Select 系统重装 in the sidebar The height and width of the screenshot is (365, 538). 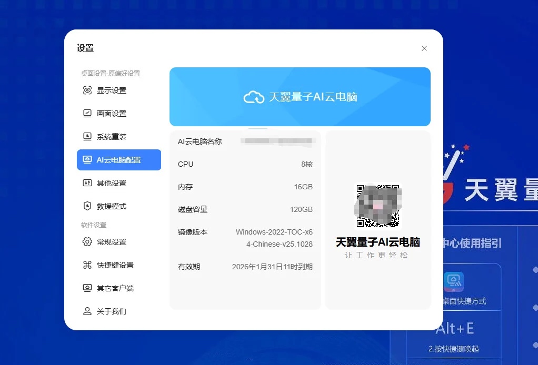click(x=119, y=137)
